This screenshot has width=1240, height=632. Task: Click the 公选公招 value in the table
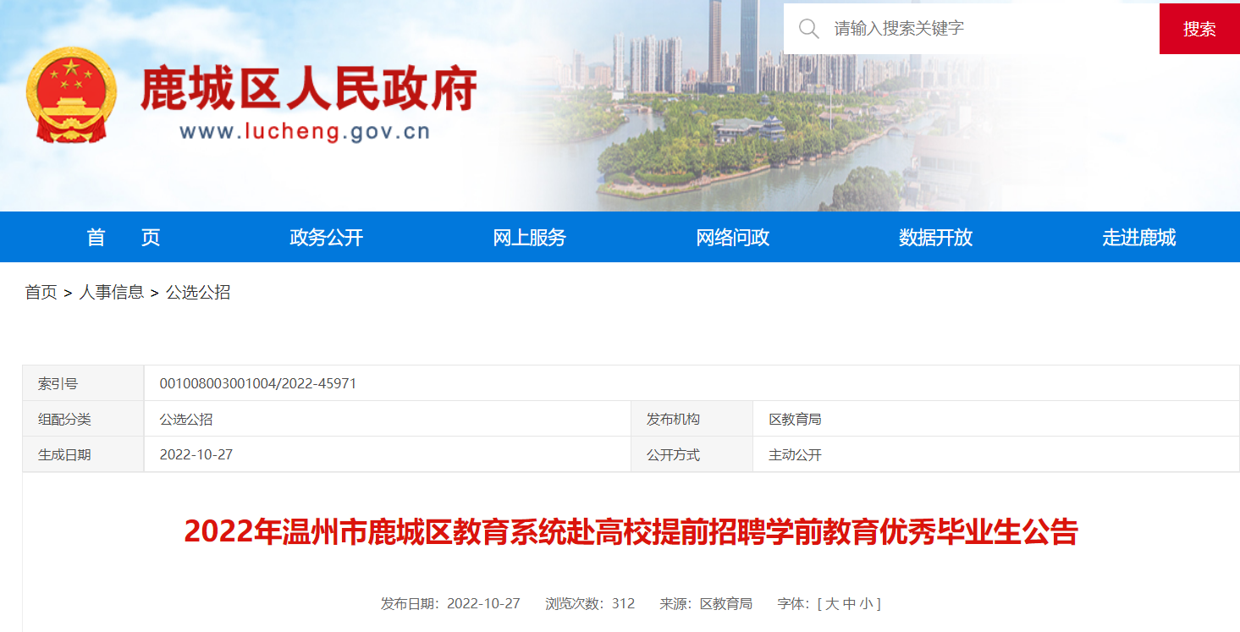tap(186, 420)
